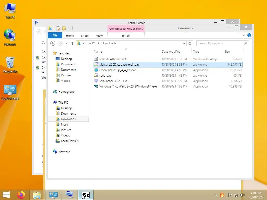The width and height of the screenshot is (267, 200).
Task: Switch to Control Panel taskbar icon
Action: pyautogui.click(x=53, y=195)
